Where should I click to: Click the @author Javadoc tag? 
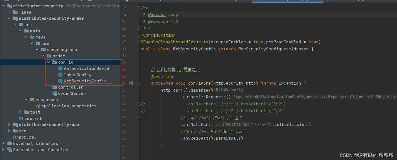click(x=157, y=15)
